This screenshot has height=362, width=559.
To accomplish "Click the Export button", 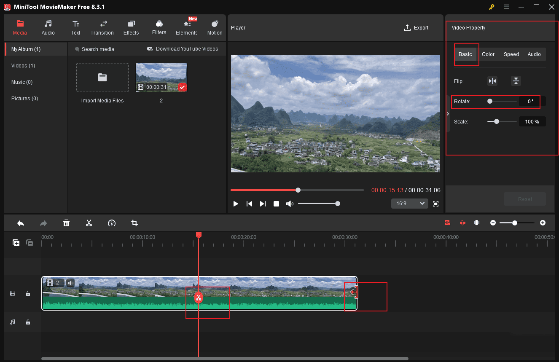I will [x=416, y=27].
